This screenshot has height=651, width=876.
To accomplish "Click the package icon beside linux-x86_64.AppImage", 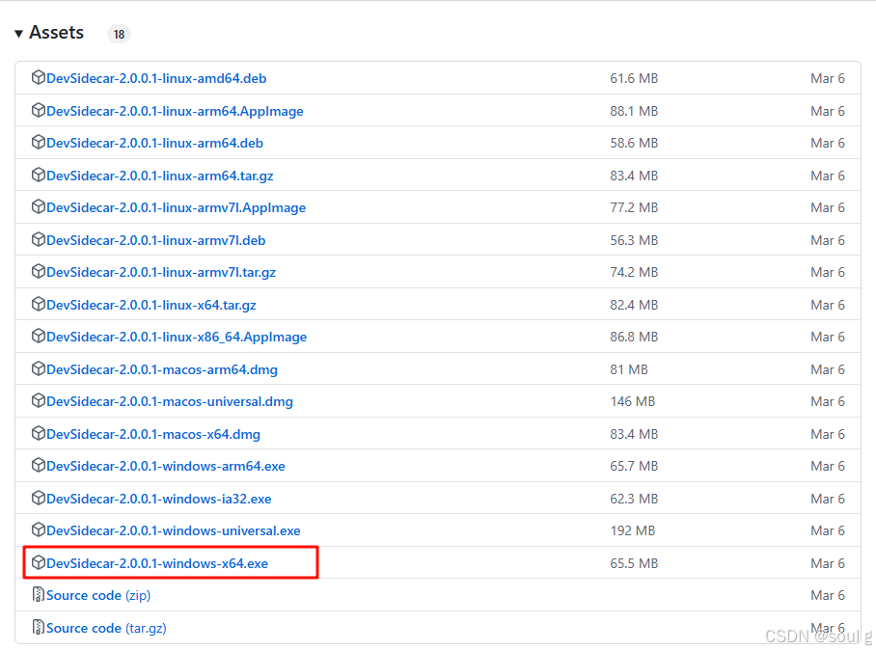I will (x=38, y=336).
